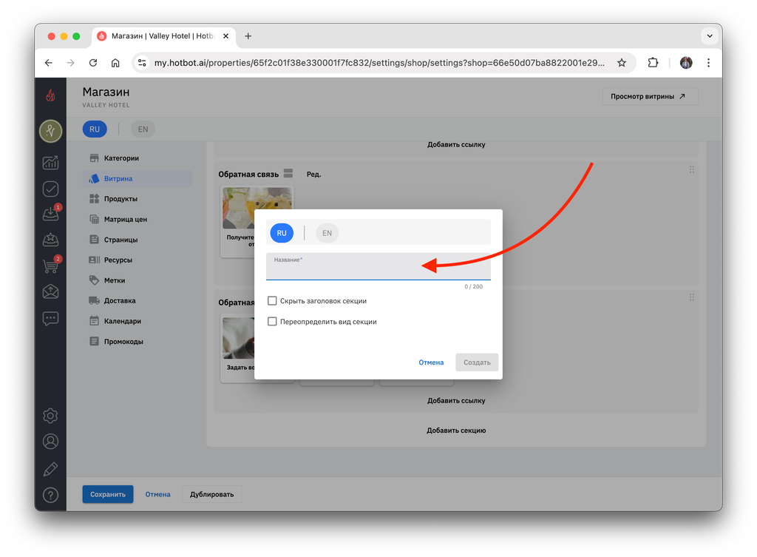Click the browser address bar URL

(379, 63)
